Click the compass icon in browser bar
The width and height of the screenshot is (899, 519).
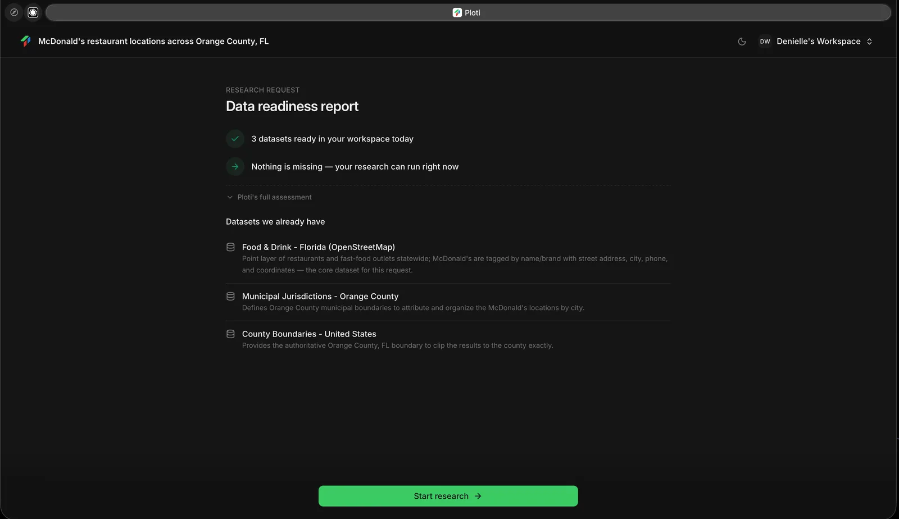click(x=14, y=12)
